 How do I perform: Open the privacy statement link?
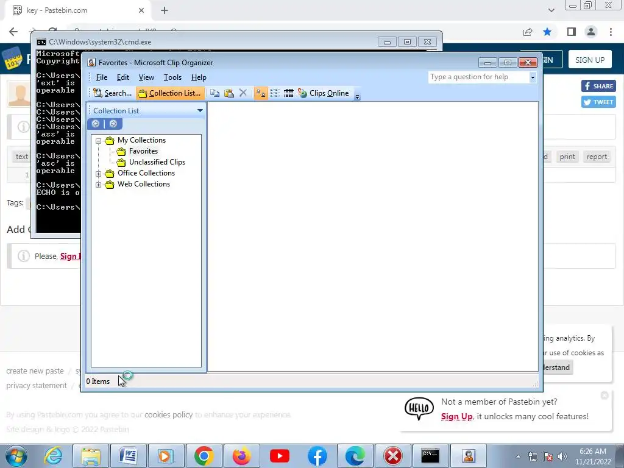tap(37, 386)
